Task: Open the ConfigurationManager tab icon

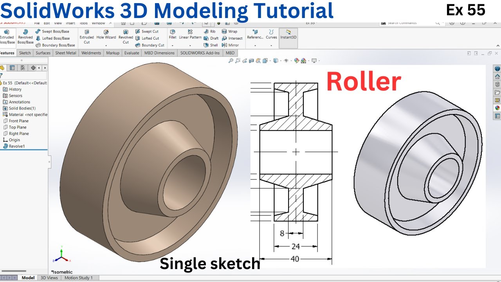Action: (x=23, y=68)
